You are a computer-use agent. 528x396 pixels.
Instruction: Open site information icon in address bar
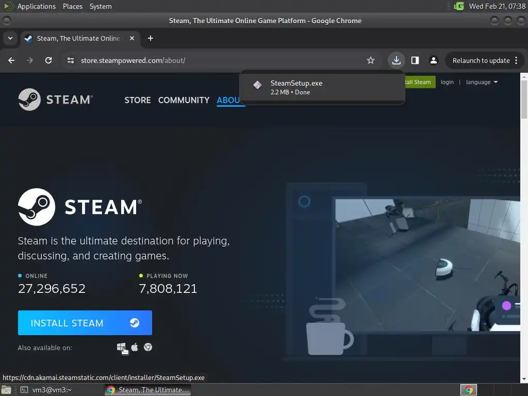70,60
